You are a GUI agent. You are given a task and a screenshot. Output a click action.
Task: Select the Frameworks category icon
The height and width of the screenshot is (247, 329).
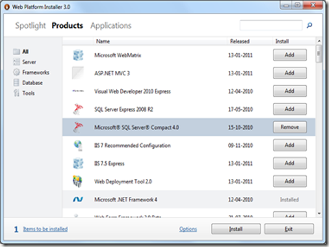click(x=17, y=72)
